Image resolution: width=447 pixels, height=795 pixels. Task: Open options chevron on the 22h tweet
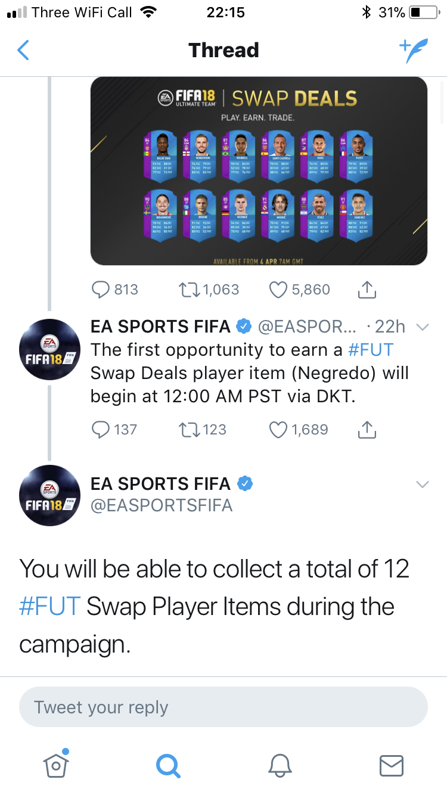point(422,327)
